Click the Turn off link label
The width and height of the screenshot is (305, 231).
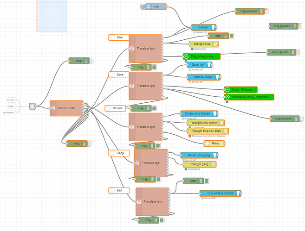[10, 100]
